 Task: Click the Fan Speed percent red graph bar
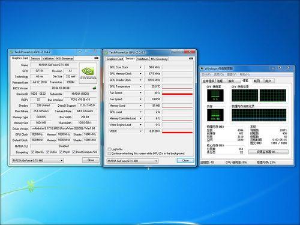point(177,94)
